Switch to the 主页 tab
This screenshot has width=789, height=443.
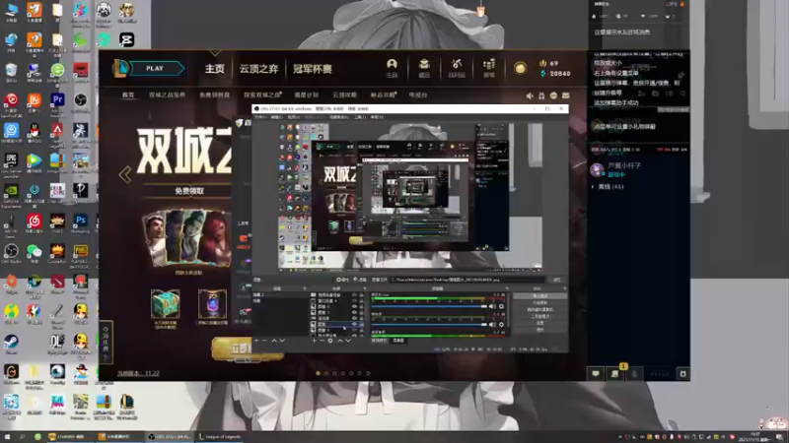coord(214,69)
